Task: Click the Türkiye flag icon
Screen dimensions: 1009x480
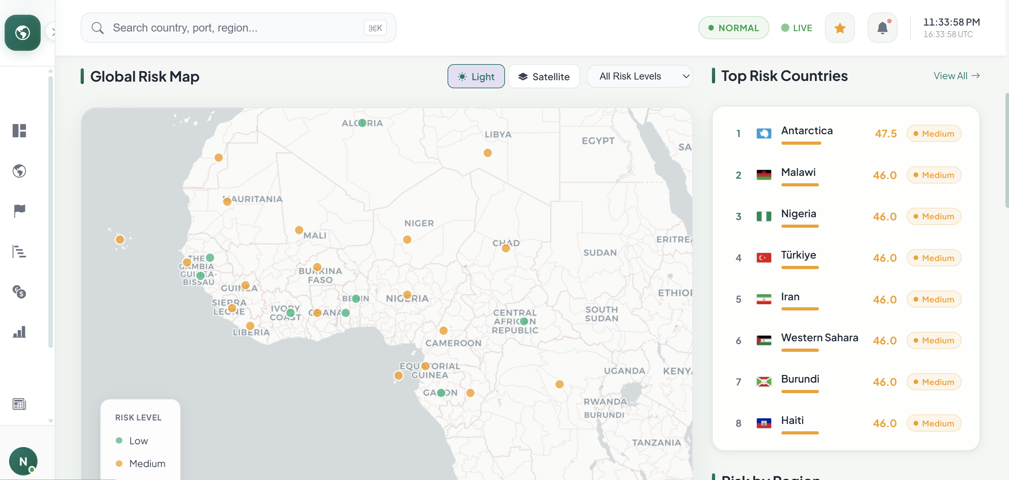Action: point(764,258)
